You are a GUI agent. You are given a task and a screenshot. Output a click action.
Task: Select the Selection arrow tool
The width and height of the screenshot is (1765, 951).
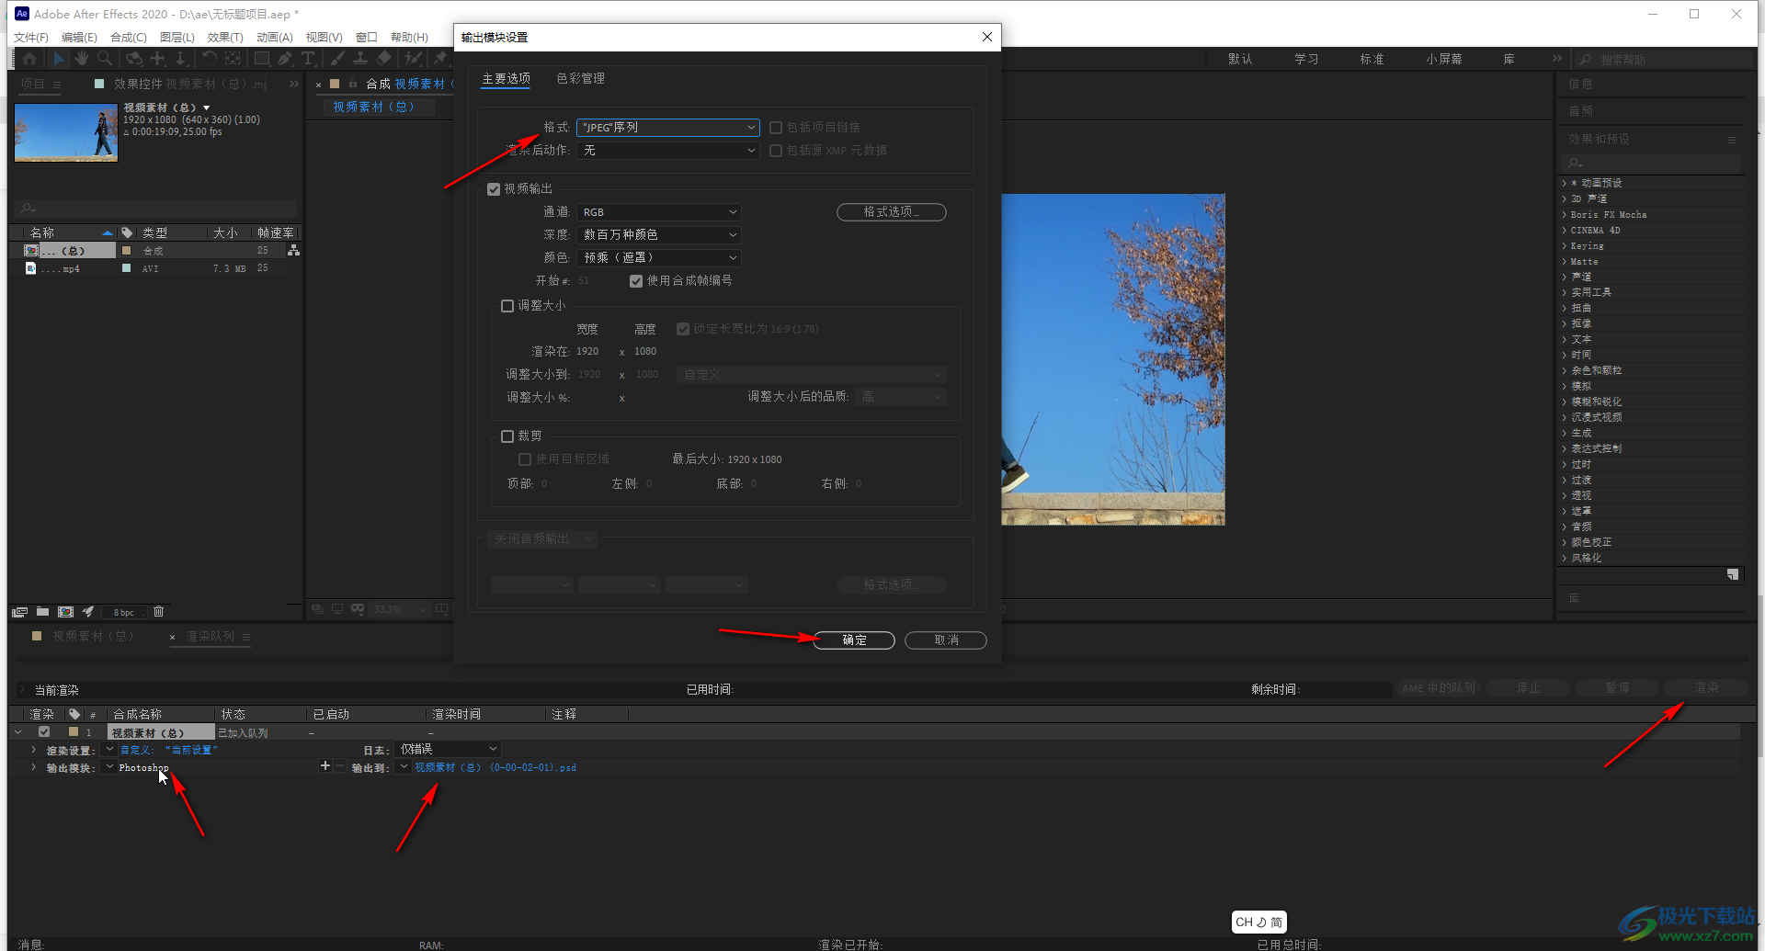(x=59, y=59)
